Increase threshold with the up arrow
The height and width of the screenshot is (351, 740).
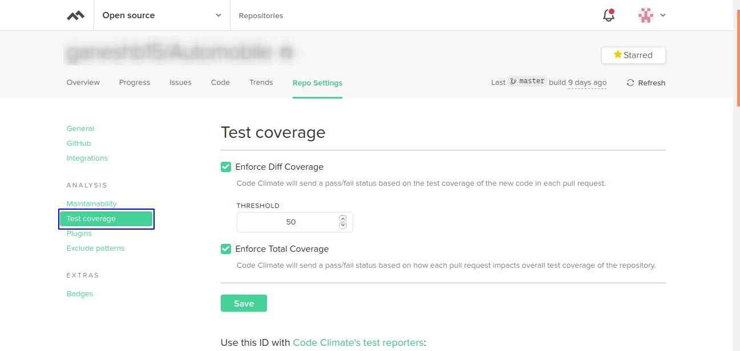343,218
